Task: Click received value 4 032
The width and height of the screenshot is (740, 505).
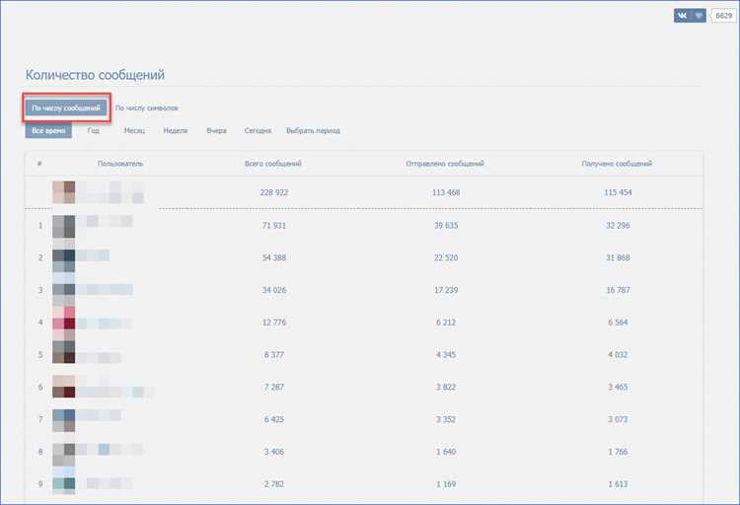Action: point(618,355)
